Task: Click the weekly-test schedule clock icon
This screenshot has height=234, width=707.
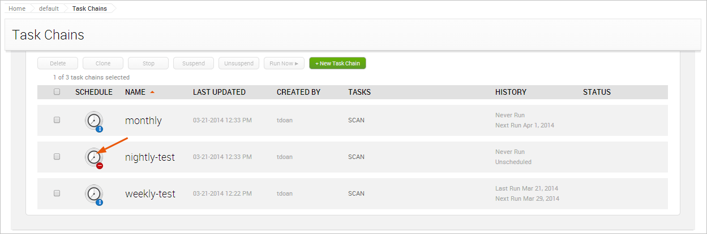Action: click(93, 193)
